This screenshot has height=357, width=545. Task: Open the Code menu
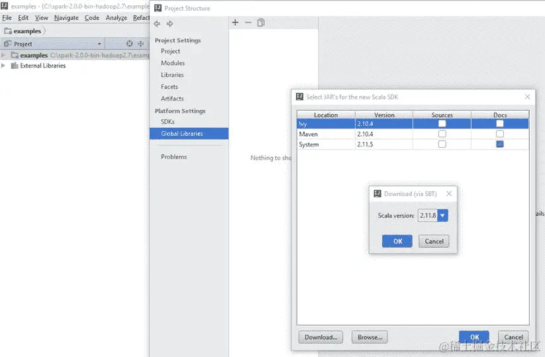click(92, 18)
